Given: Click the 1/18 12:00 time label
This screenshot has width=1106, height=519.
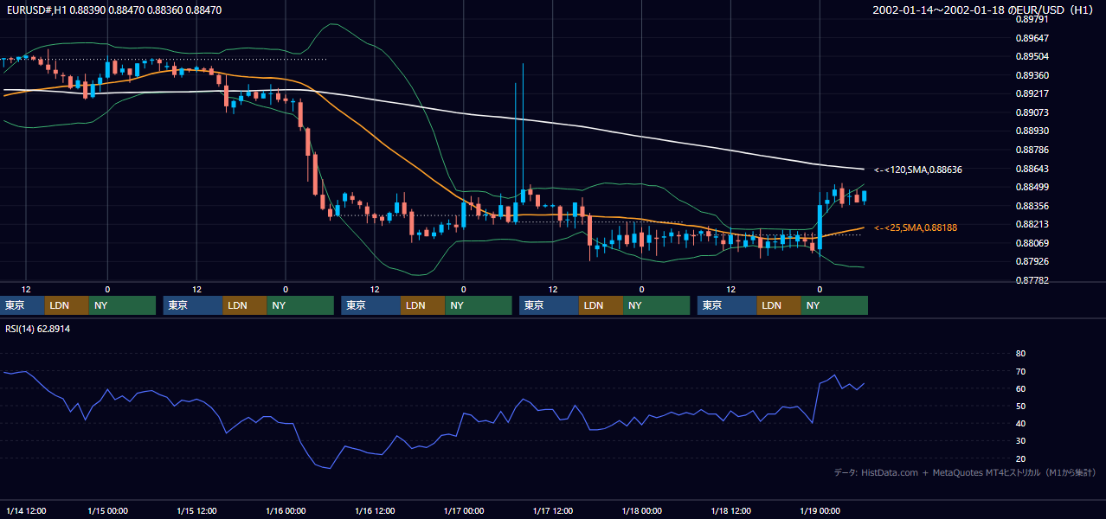Looking at the screenshot, I should point(730,511).
